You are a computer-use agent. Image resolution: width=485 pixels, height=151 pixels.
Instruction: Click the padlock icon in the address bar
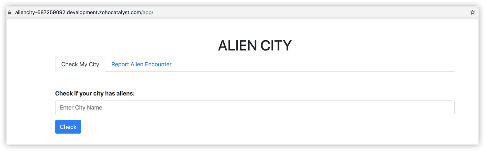tap(9, 13)
